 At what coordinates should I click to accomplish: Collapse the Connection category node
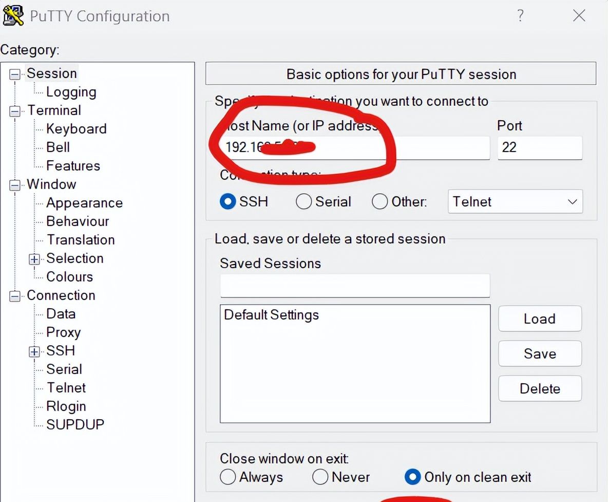click(x=15, y=296)
